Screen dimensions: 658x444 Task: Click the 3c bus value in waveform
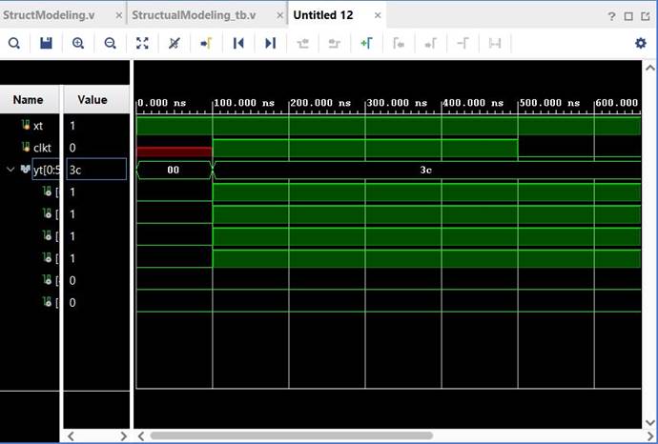pos(425,170)
